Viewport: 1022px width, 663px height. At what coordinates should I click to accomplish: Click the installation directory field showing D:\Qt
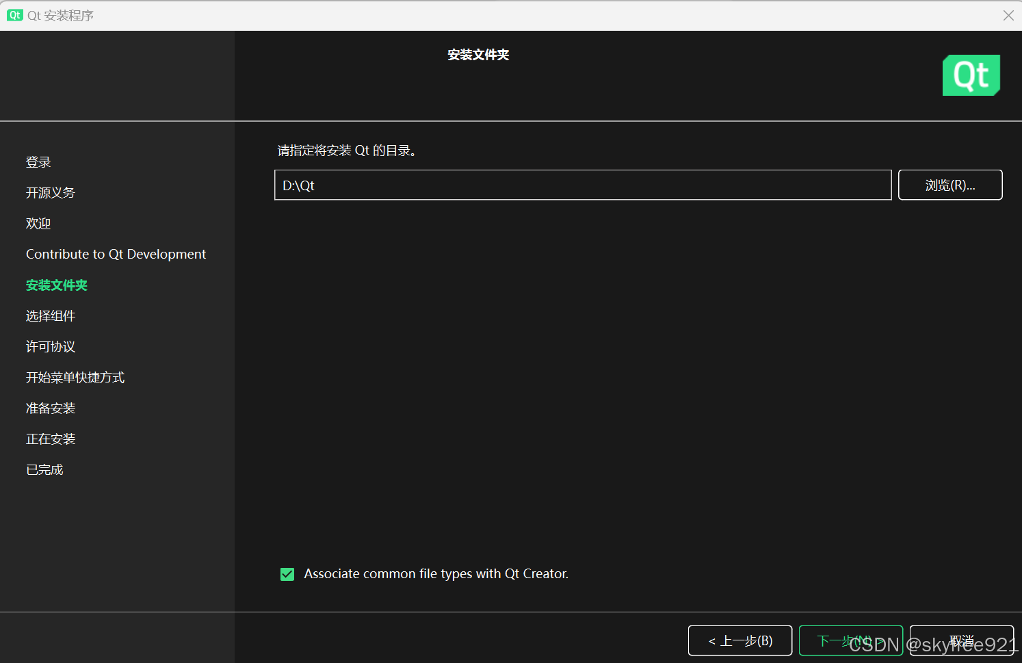point(583,185)
